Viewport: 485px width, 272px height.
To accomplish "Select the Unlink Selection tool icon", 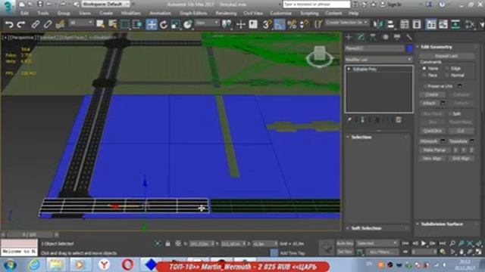I will click(x=47, y=24).
